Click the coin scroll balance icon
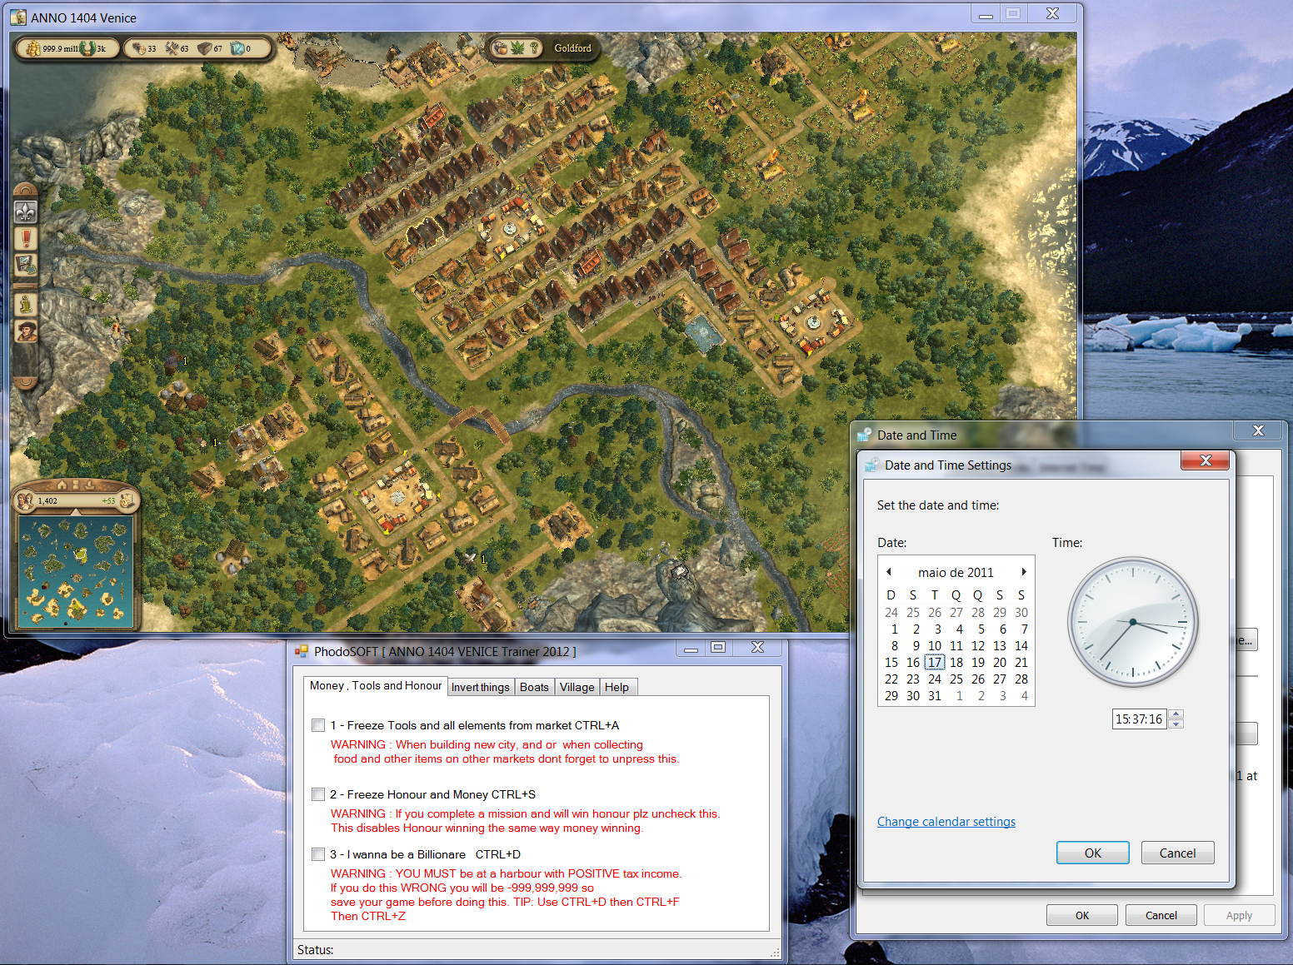 [127, 500]
